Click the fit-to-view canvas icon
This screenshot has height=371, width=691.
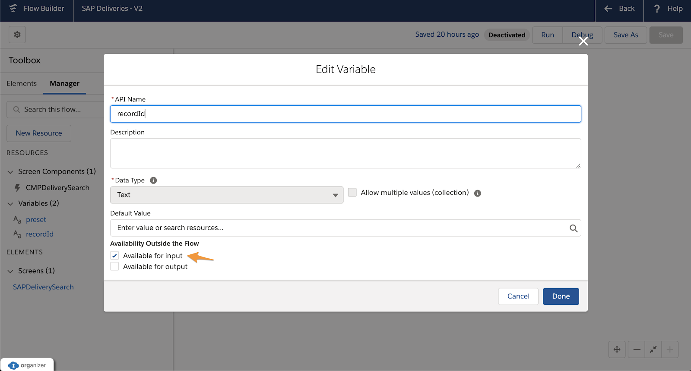[653, 349]
